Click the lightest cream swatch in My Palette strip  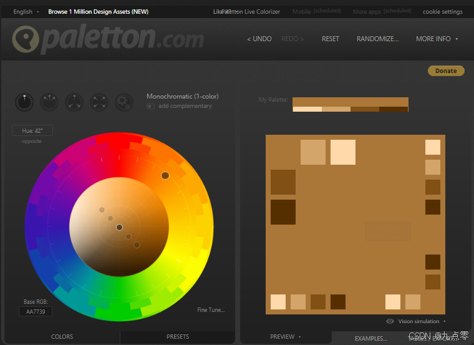(307, 109)
